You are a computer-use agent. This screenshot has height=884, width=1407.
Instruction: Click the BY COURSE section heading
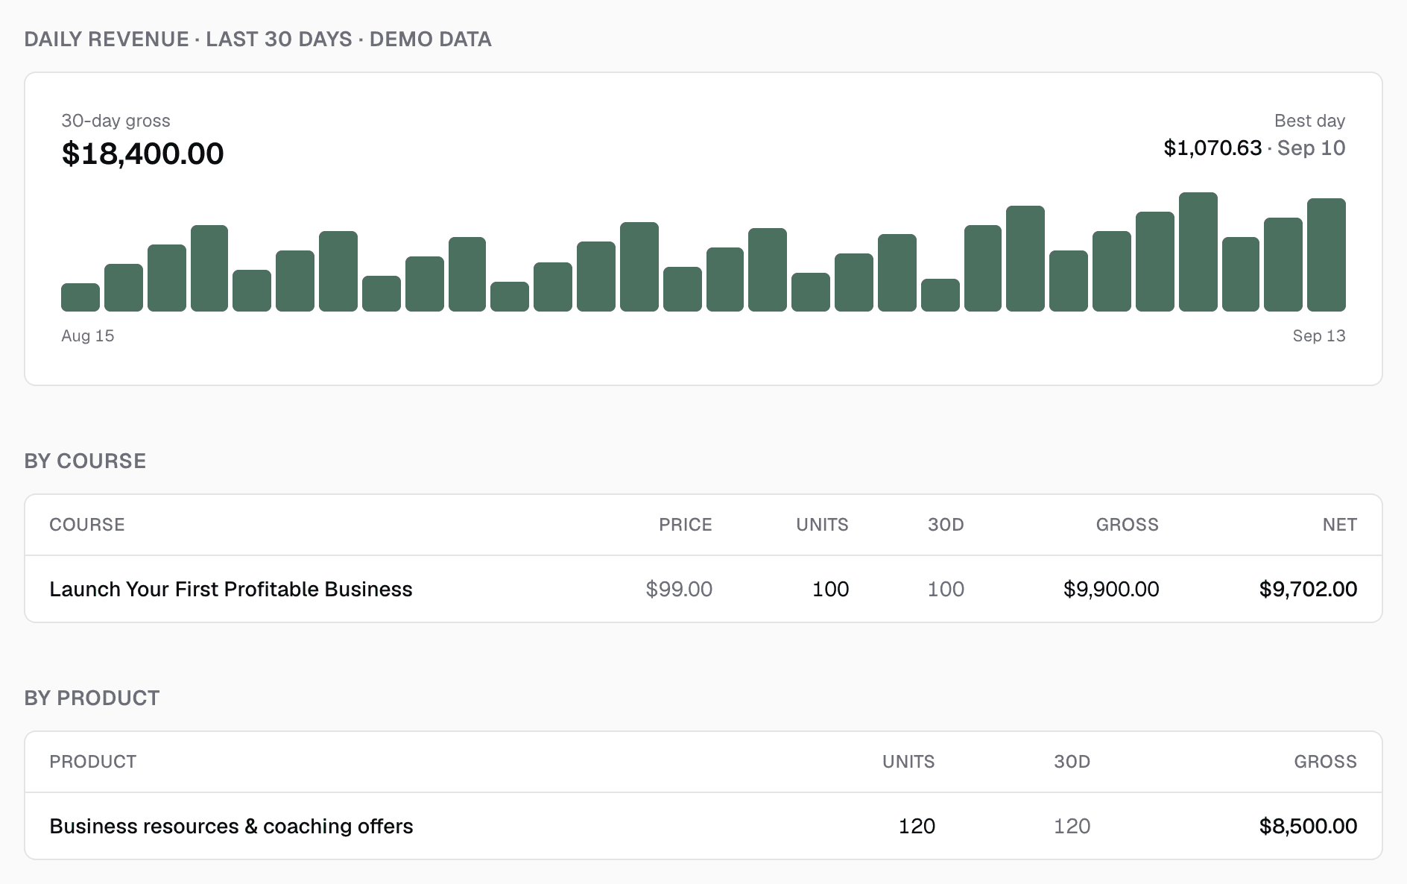(x=85, y=461)
